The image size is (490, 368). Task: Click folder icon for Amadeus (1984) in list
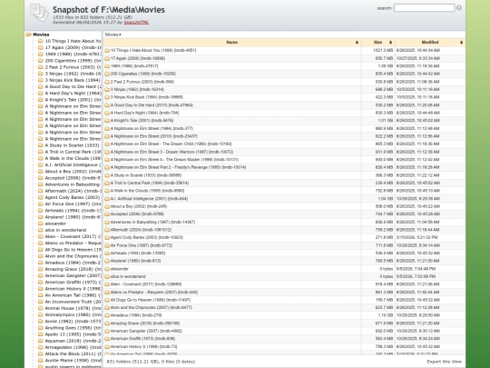(107, 315)
